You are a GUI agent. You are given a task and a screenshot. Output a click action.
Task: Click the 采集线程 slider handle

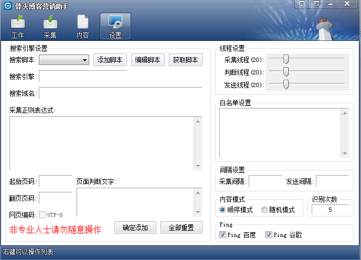pyautogui.click(x=286, y=59)
